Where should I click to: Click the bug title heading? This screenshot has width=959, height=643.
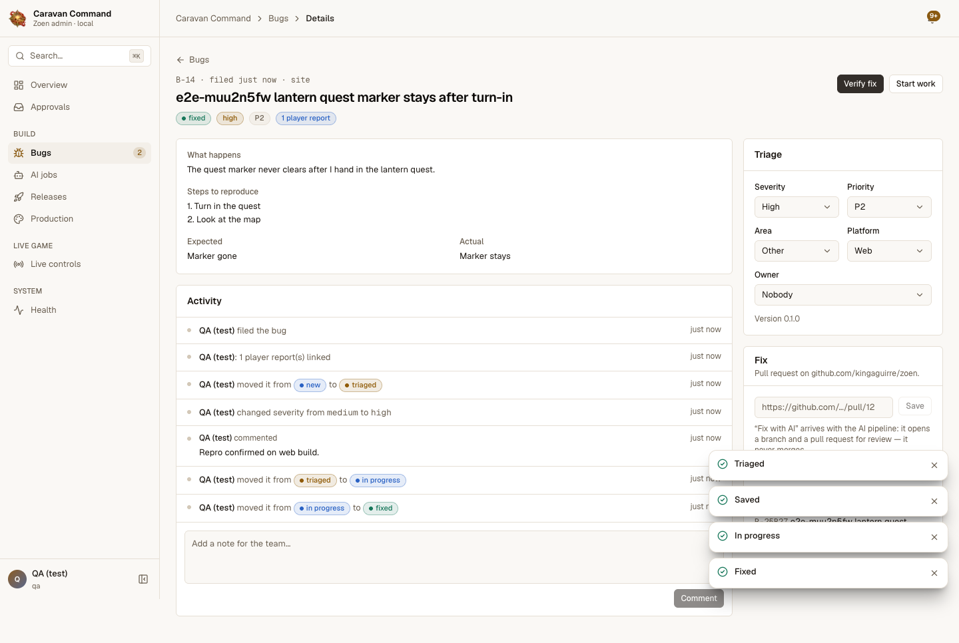pyautogui.click(x=344, y=98)
